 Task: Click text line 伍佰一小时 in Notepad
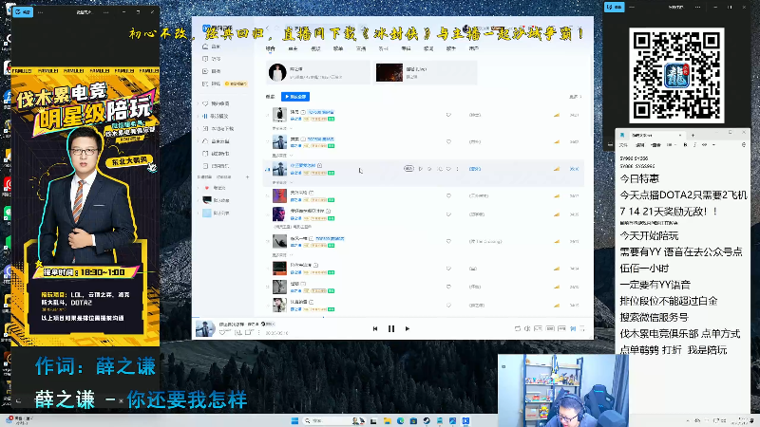click(x=644, y=269)
